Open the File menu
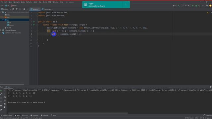The width and height of the screenshot is (212, 119). [x=2, y=2]
